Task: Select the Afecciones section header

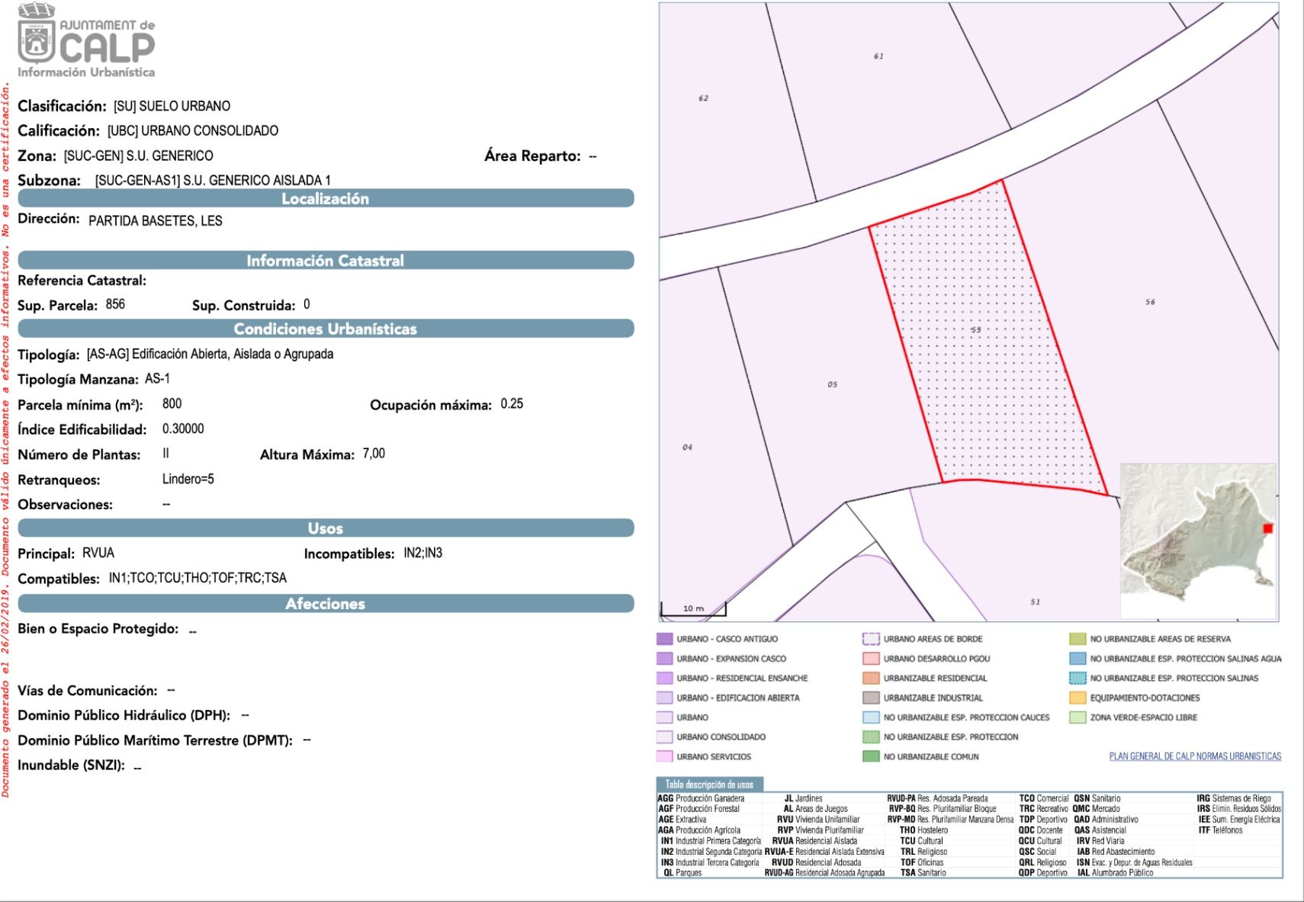Action: click(x=326, y=603)
